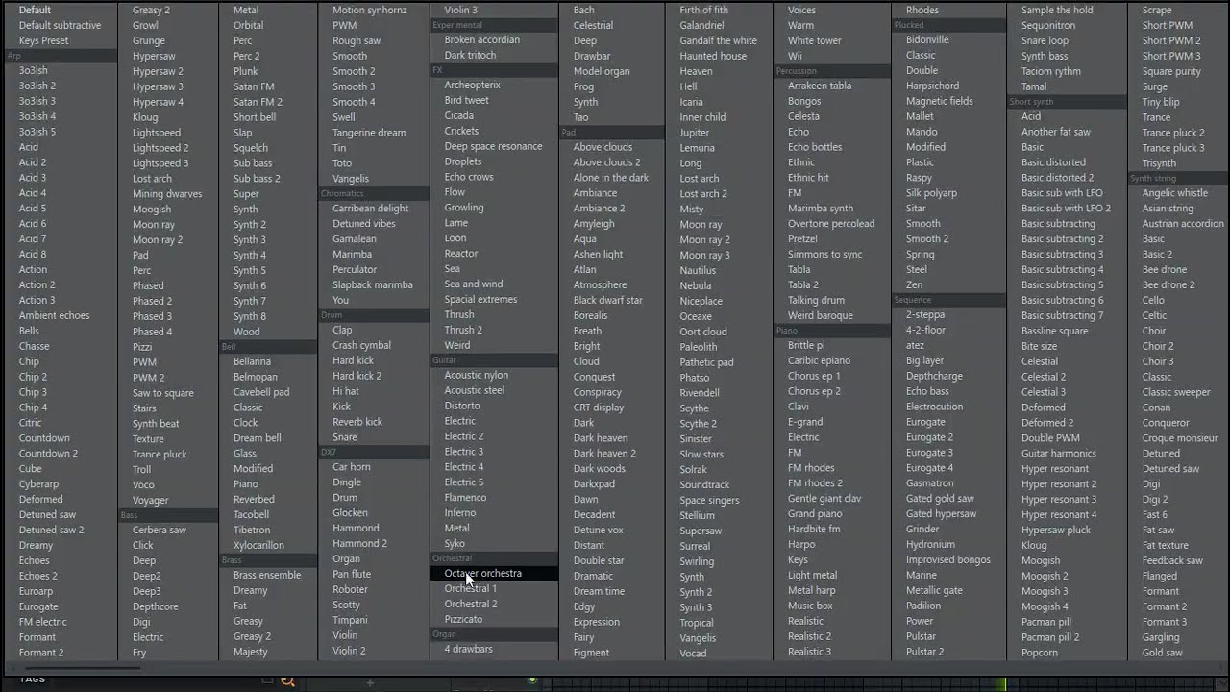Pick the FM electric preset
Image resolution: width=1230 pixels, height=692 pixels.
pyautogui.click(x=43, y=622)
